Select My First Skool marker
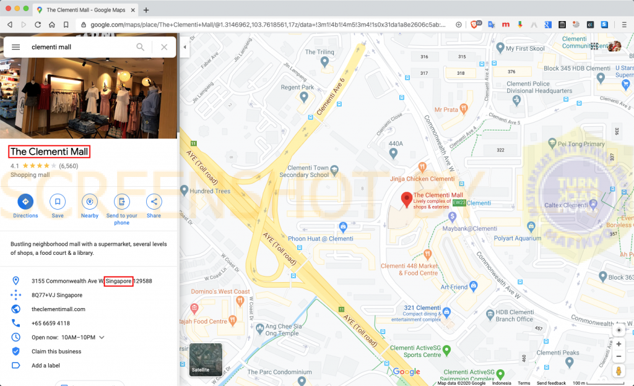 (x=500, y=48)
